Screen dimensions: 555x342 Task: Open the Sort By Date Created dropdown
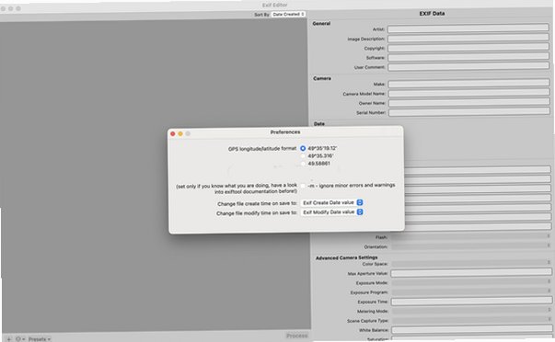(289, 14)
